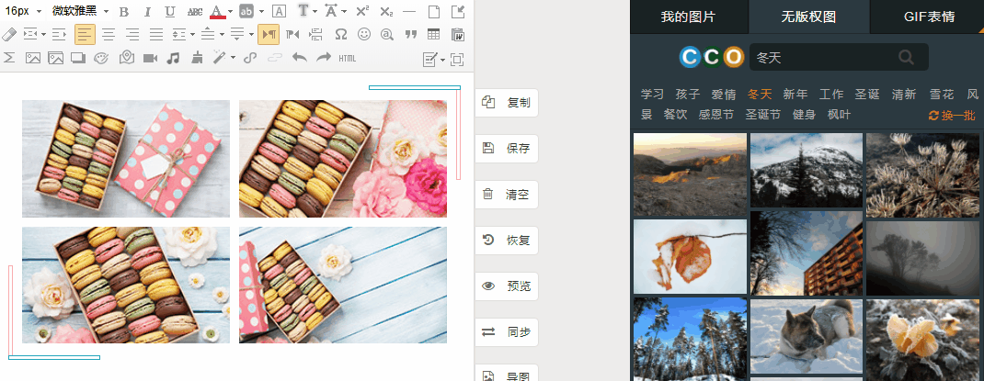Viewport: 984px width, 381px height.
Task: Open the special characters Omega tool
Action: (341, 35)
